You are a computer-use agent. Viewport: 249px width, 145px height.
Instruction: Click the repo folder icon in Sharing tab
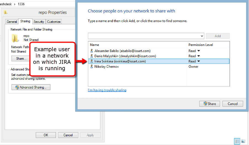[x=15, y=38]
